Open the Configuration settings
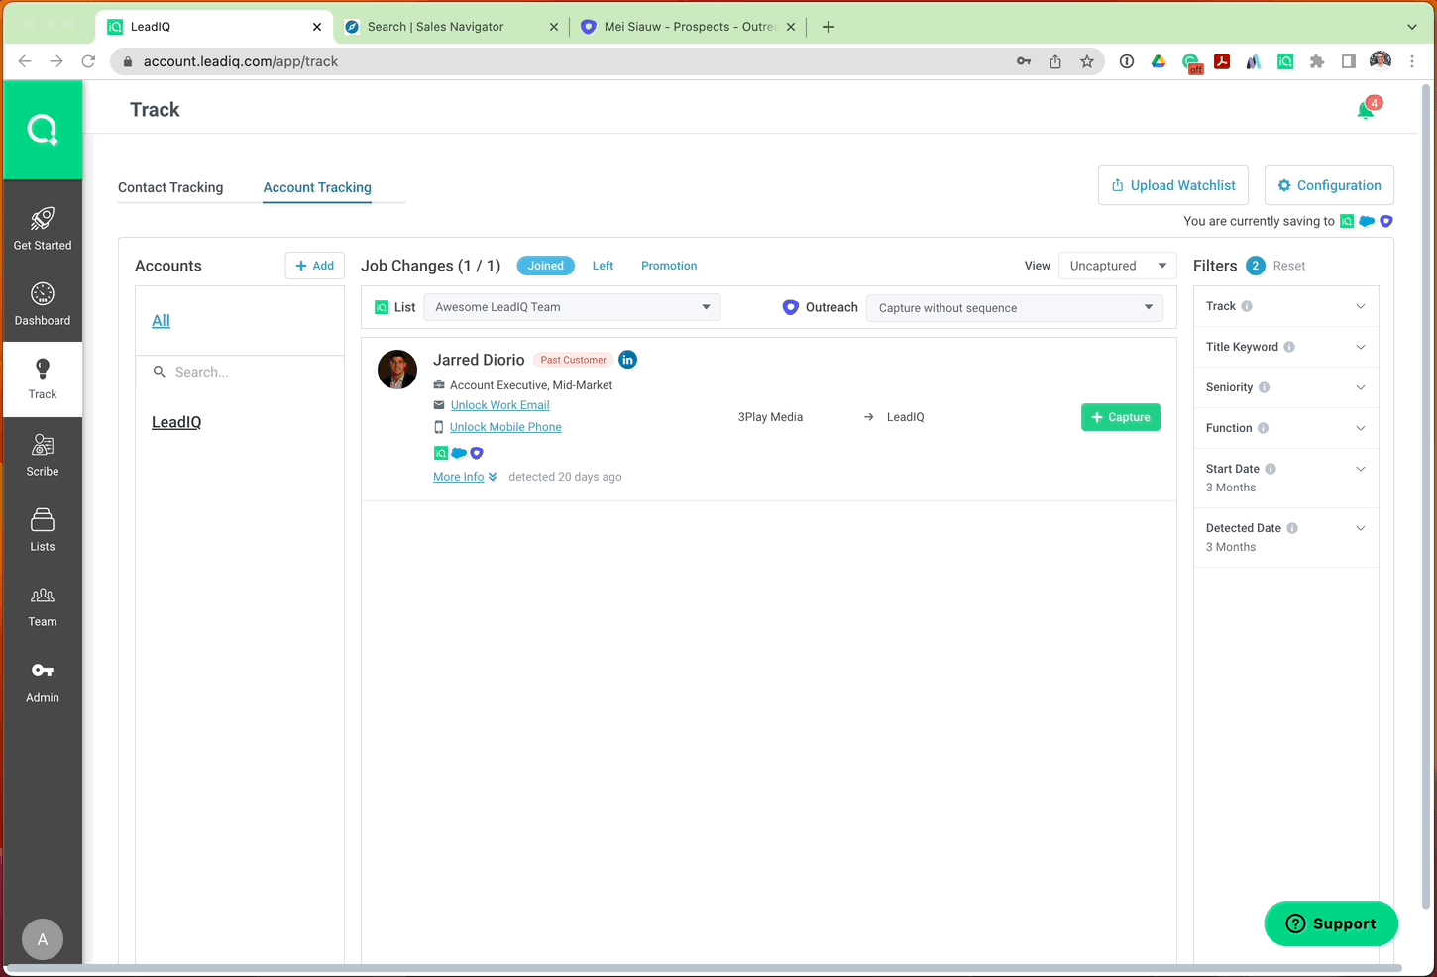This screenshot has width=1437, height=977. pos(1329,185)
